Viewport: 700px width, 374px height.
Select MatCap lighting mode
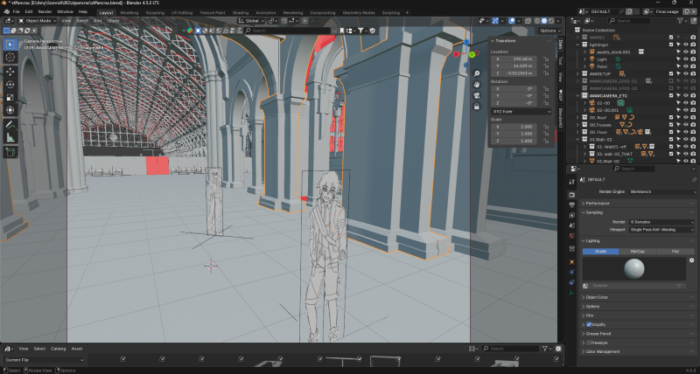pyautogui.click(x=638, y=251)
